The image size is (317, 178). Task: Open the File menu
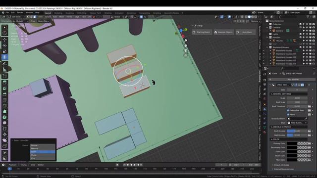tap(7, 13)
